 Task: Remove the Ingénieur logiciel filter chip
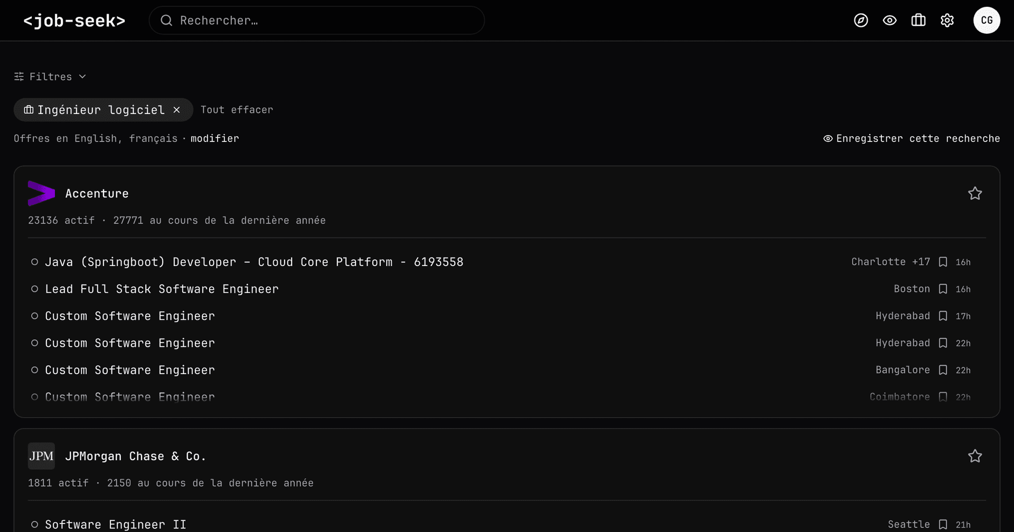(177, 110)
